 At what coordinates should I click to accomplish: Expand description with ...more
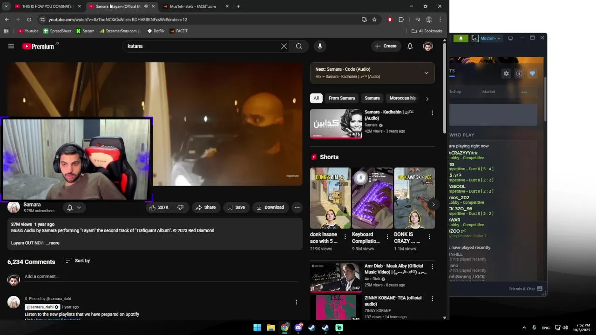tap(53, 243)
